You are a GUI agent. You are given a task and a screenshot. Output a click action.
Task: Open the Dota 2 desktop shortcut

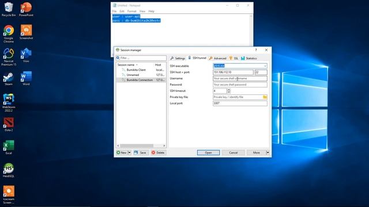(x=9, y=124)
